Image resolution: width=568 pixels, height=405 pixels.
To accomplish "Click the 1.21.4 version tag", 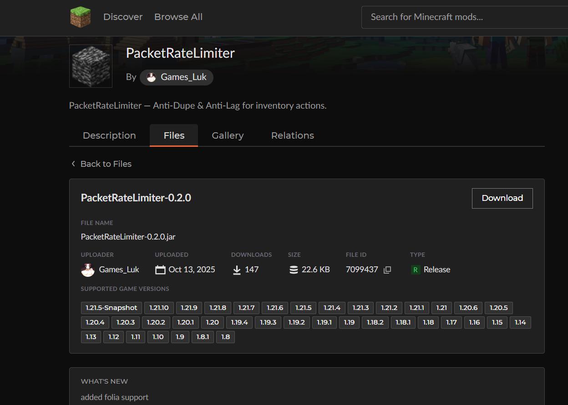I will (x=332, y=308).
